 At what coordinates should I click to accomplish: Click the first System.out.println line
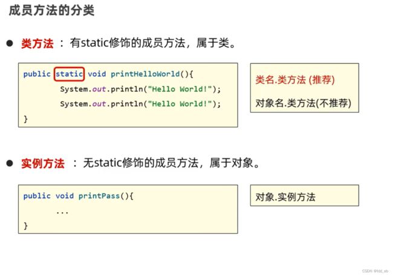click(140, 89)
